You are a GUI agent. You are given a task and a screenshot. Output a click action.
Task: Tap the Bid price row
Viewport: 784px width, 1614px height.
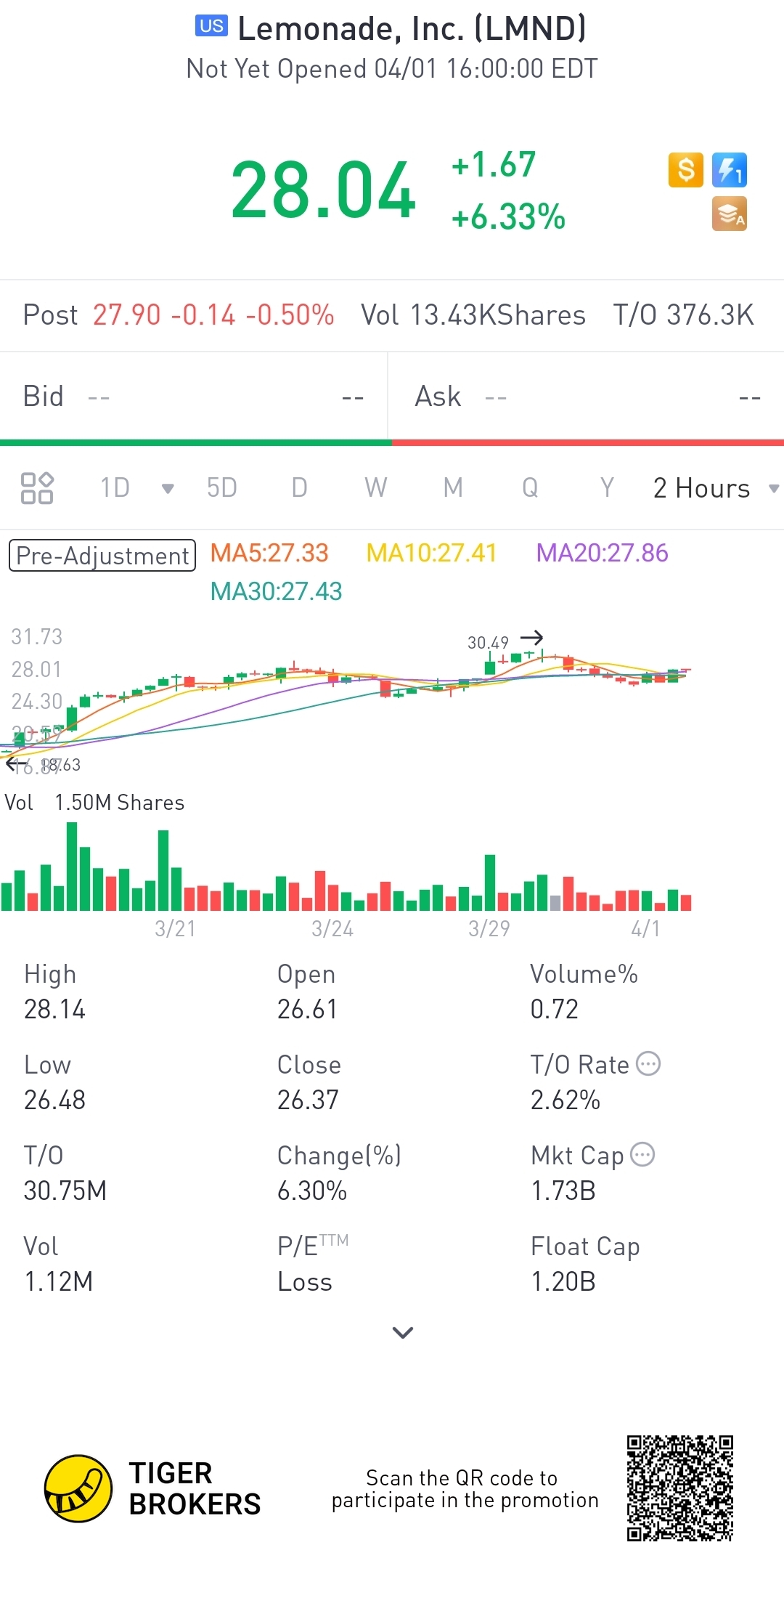[193, 397]
